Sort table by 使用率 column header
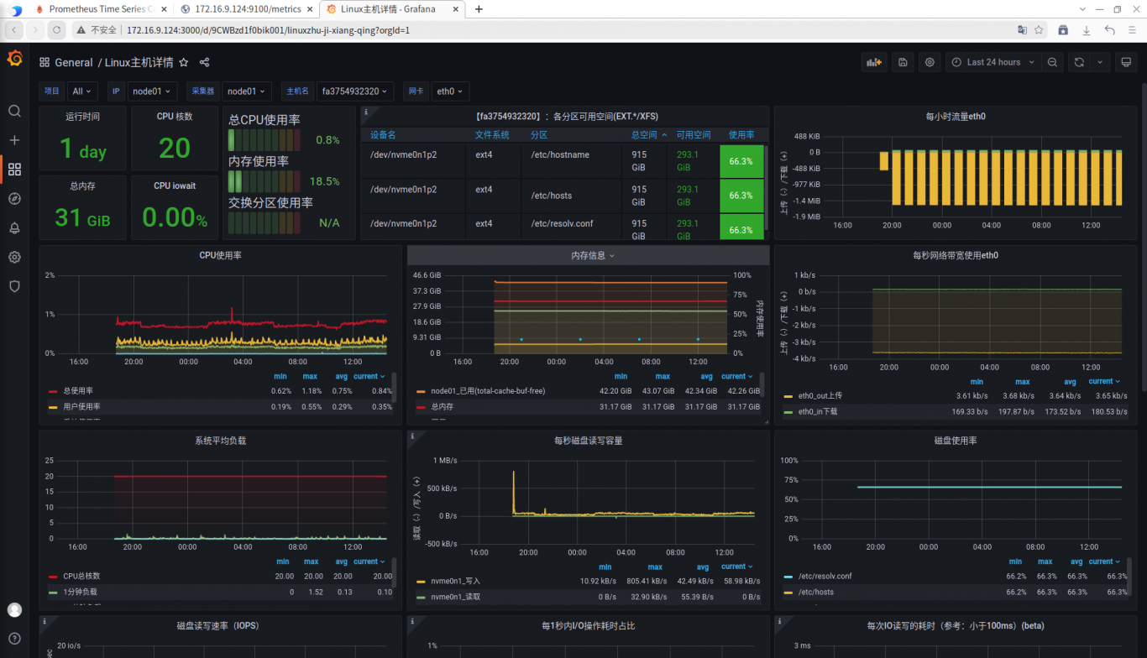This screenshot has height=658, width=1147. [x=741, y=134]
